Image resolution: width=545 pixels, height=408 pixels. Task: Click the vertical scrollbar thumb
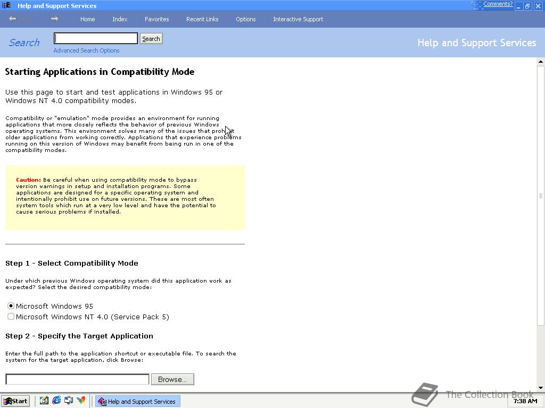coord(541,195)
